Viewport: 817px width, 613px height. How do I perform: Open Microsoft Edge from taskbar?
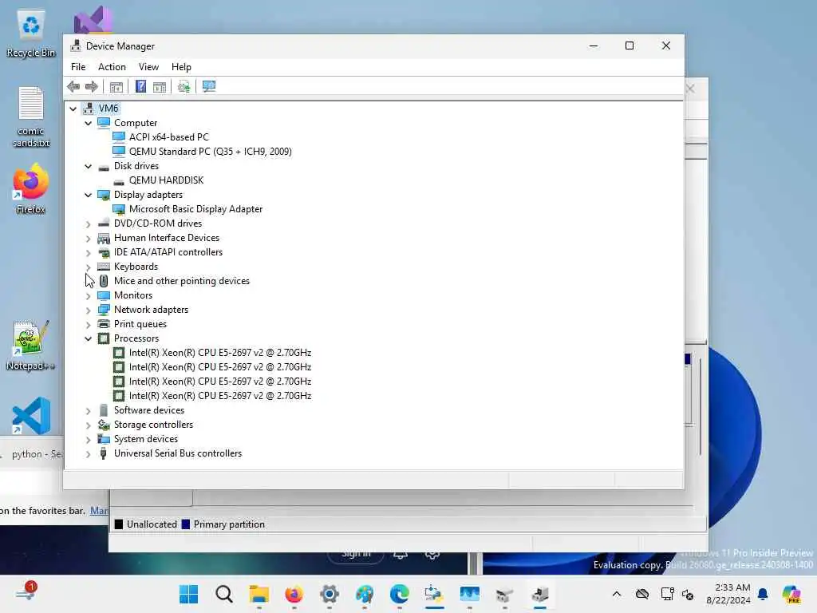[400, 594]
